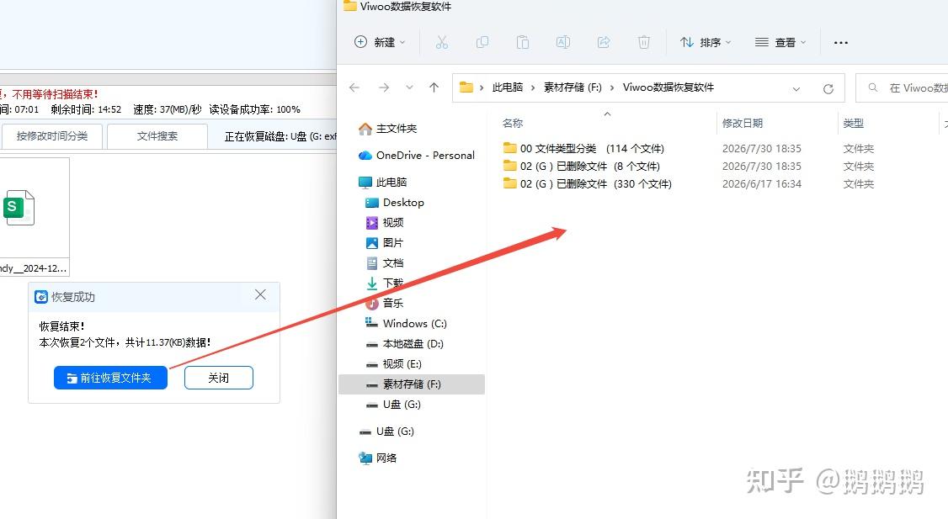Switch to 按修改时间分类 tab in recovery app
Viewport: 948px width, 519px height.
tap(52, 136)
